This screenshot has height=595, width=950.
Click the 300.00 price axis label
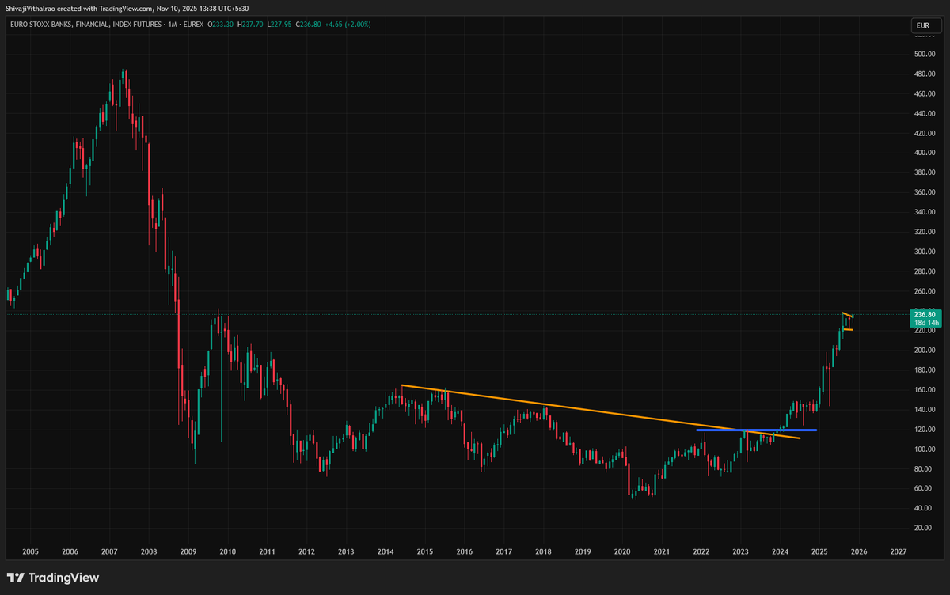point(924,252)
